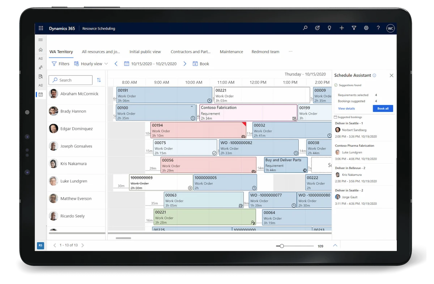This screenshot has height=284, width=434.
Task: Click the zoom slider handle
Action: 282,246
